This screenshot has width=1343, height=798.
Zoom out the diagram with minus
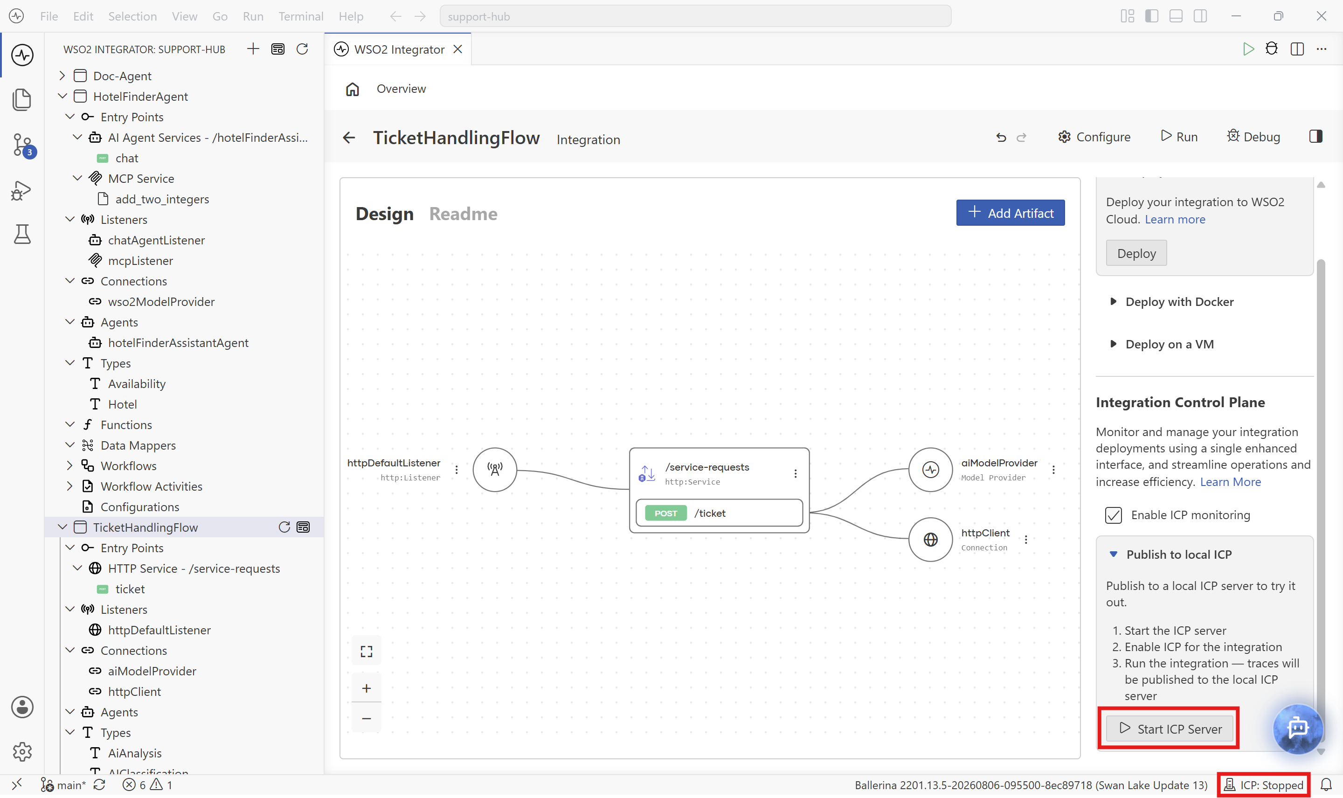click(366, 718)
